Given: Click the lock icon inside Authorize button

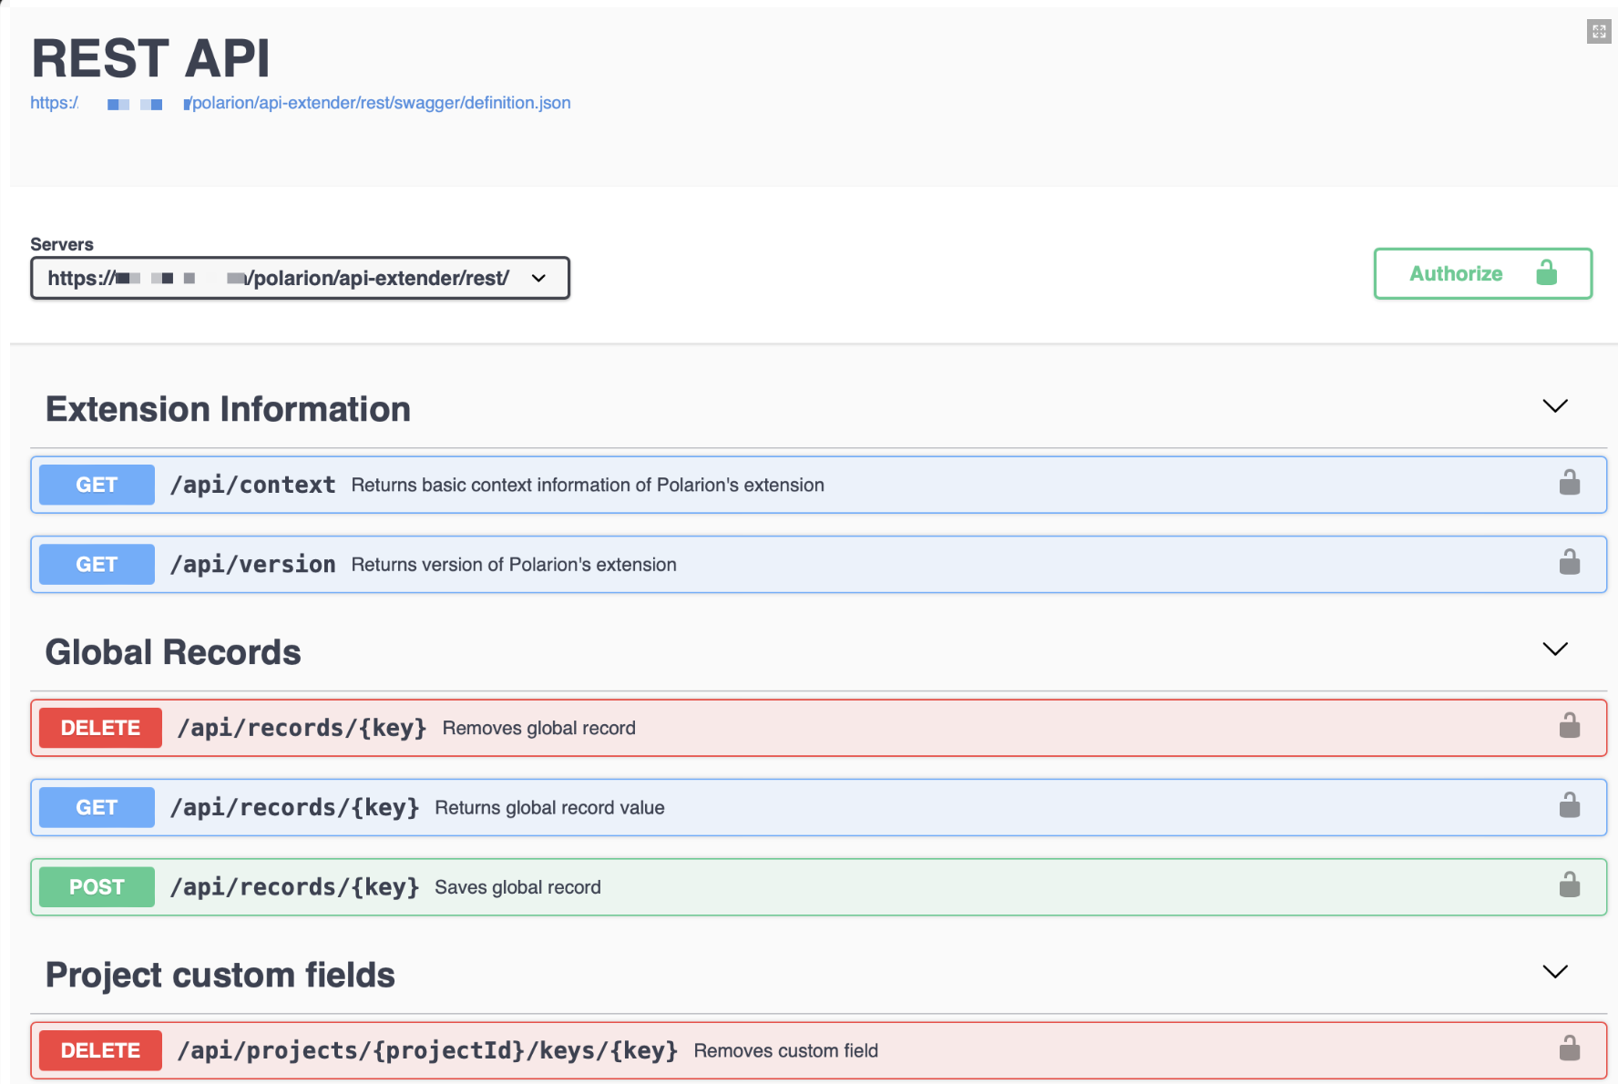Looking at the screenshot, I should (x=1547, y=272).
